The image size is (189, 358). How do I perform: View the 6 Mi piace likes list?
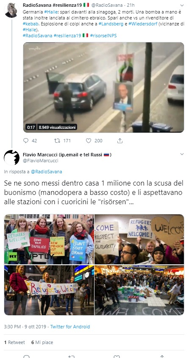tap(42, 342)
